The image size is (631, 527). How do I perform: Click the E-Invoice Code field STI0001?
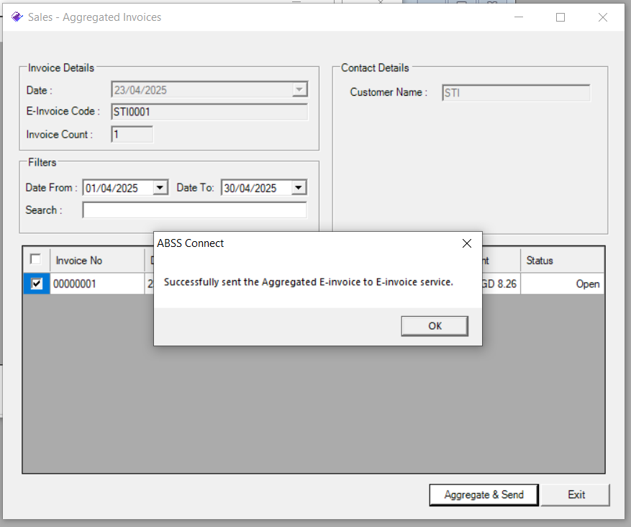[209, 112]
